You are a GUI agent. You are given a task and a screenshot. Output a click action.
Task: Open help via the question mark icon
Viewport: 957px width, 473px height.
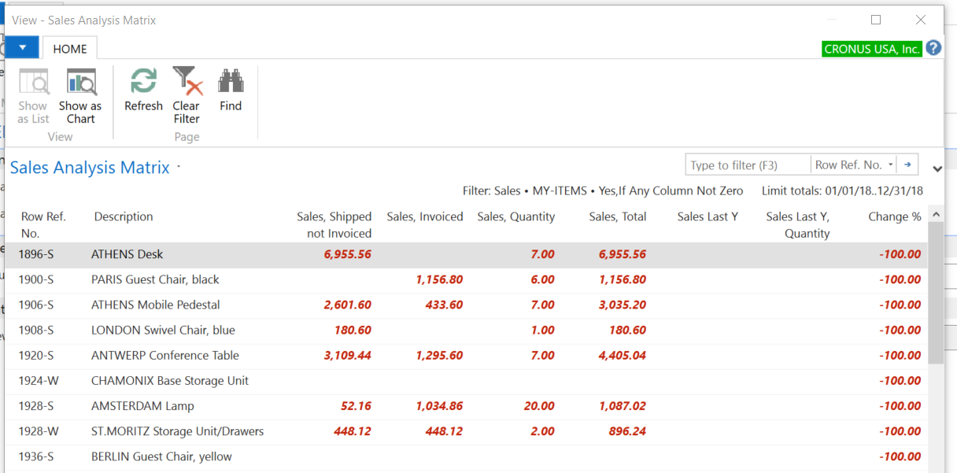pyautogui.click(x=933, y=48)
